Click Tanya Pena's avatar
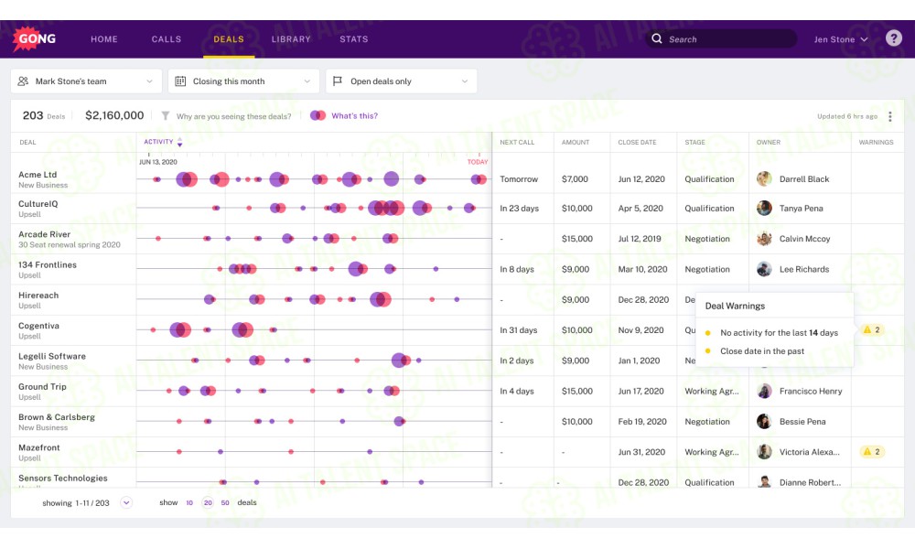915x549 pixels. point(764,208)
